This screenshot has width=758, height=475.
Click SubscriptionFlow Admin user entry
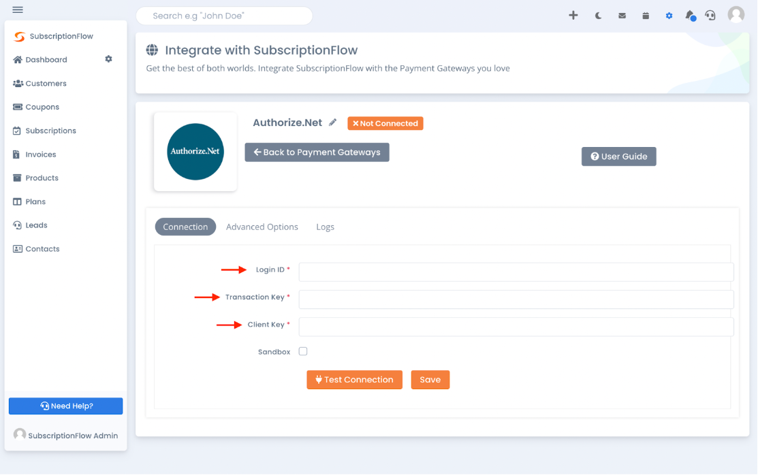click(66, 435)
